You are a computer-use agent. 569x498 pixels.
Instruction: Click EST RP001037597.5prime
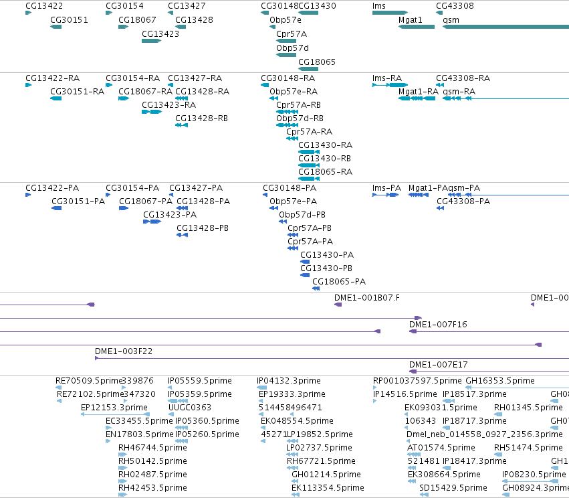[375, 388]
